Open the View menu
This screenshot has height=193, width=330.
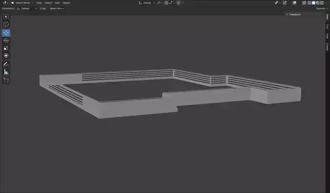[39, 3]
